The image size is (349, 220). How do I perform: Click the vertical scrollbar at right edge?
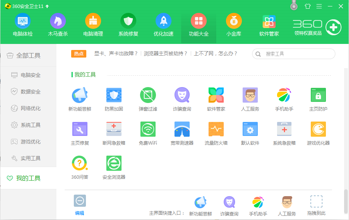point(346,201)
